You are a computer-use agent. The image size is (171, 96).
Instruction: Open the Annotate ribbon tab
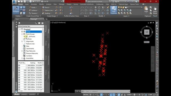pos(34,4)
